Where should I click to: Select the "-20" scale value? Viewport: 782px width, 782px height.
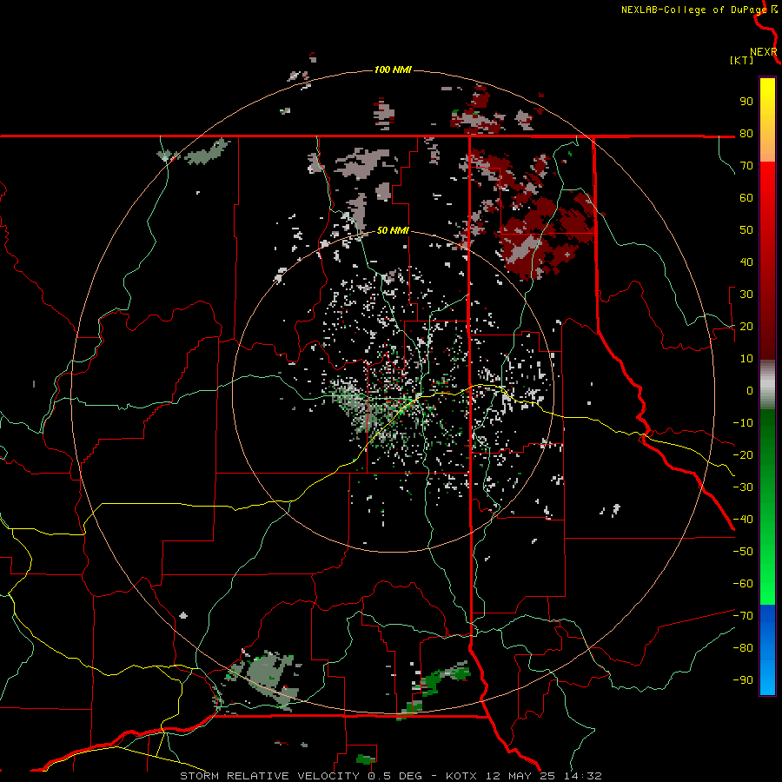[743, 454]
